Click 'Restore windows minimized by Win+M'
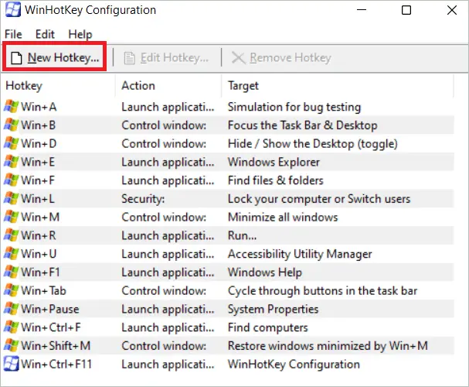The width and height of the screenshot is (469, 387). click(x=328, y=346)
